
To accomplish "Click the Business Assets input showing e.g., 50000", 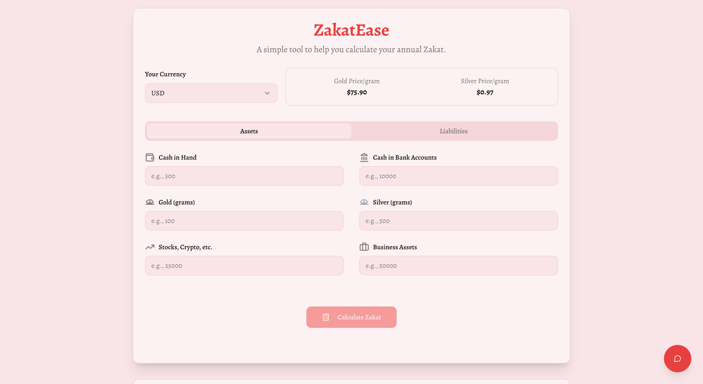I will point(458,265).
